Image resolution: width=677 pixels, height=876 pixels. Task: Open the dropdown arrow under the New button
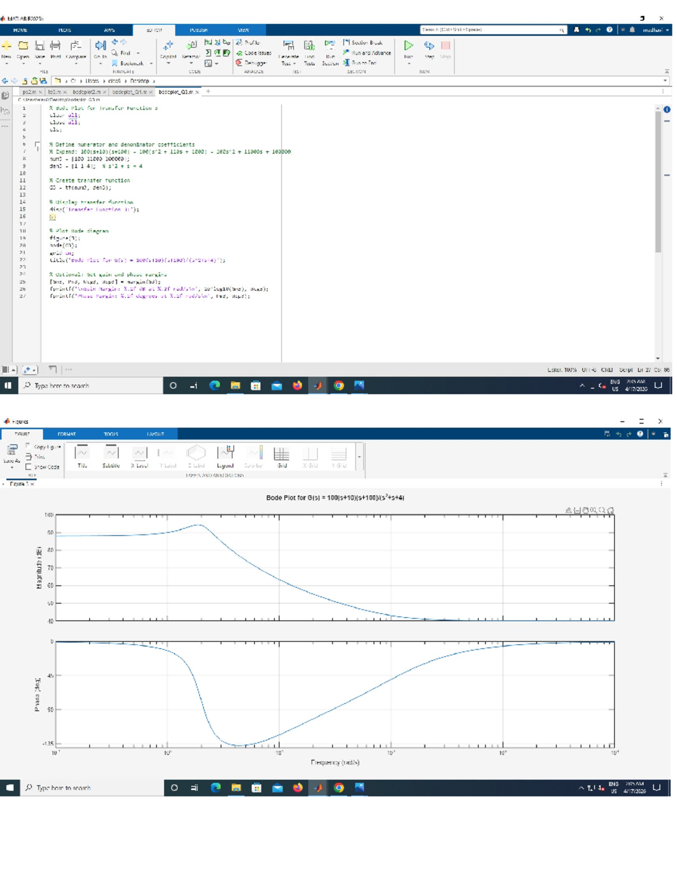tap(7, 63)
